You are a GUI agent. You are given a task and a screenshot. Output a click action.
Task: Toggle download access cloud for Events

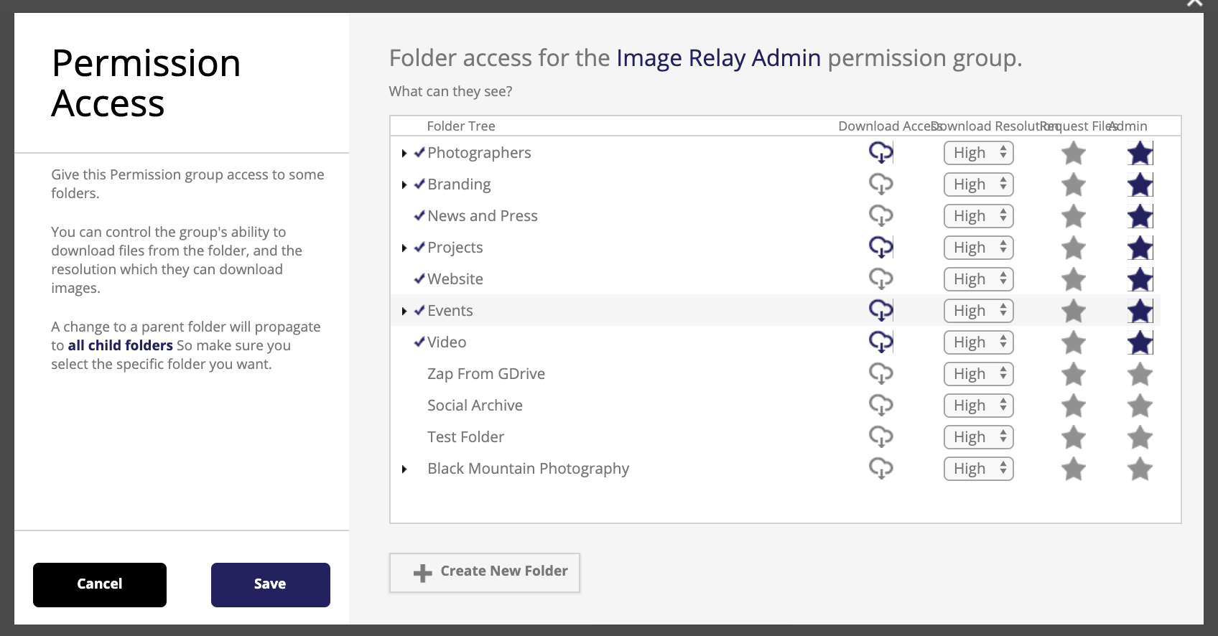click(x=881, y=311)
